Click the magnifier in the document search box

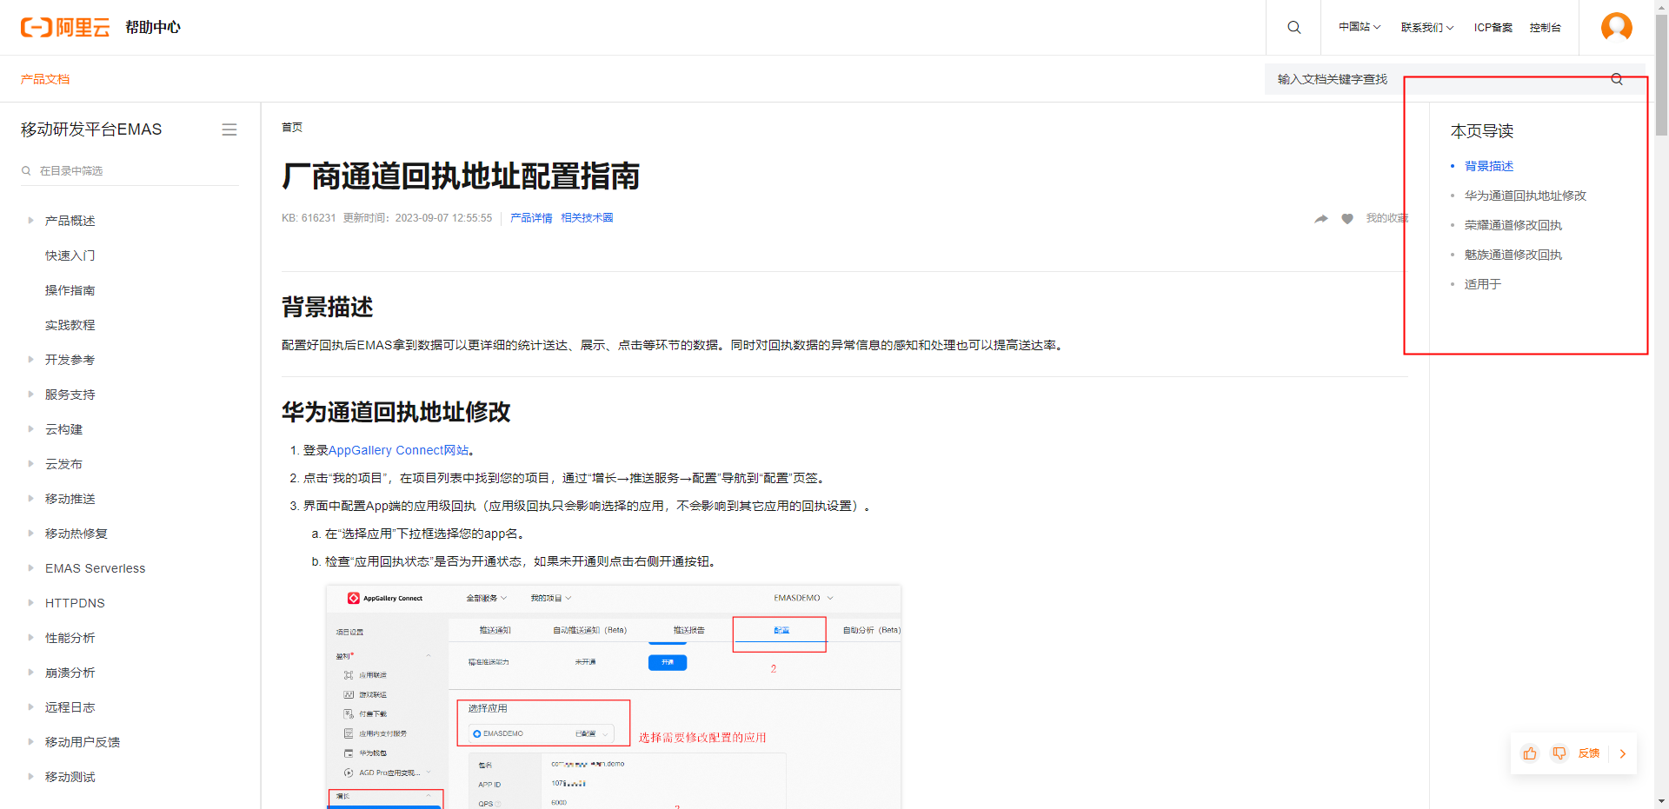(x=1617, y=79)
